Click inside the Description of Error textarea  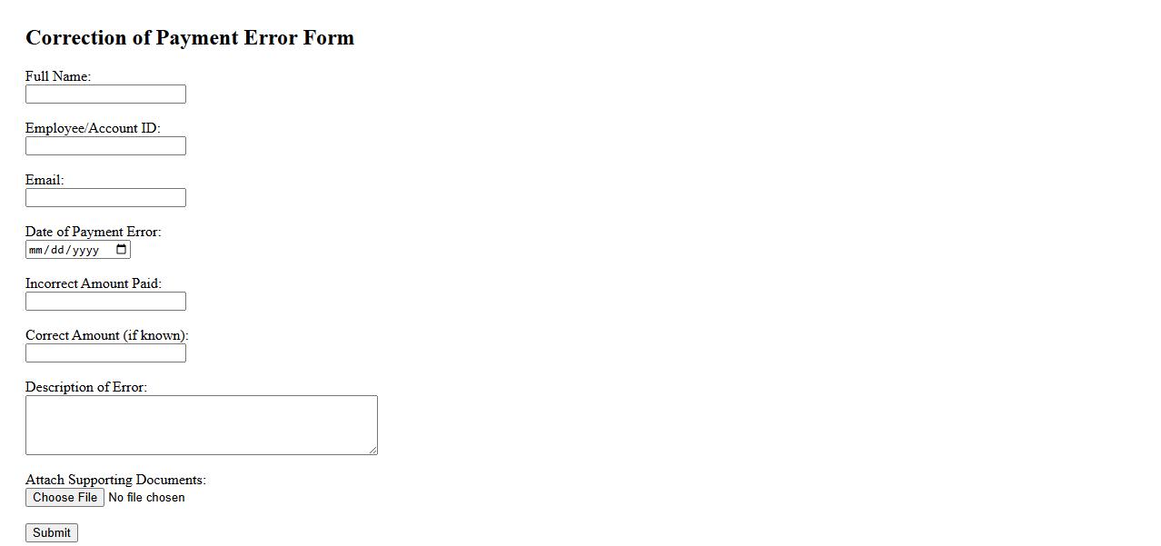tap(201, 424)
